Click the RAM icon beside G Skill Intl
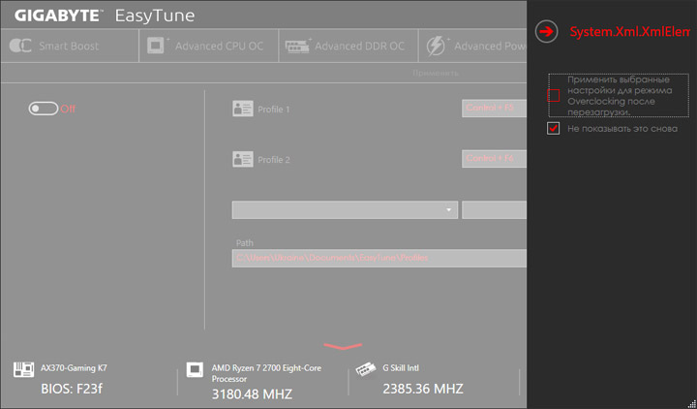This screenshot has width=697, height=409. pyautogui.click(x=366, y=369)
